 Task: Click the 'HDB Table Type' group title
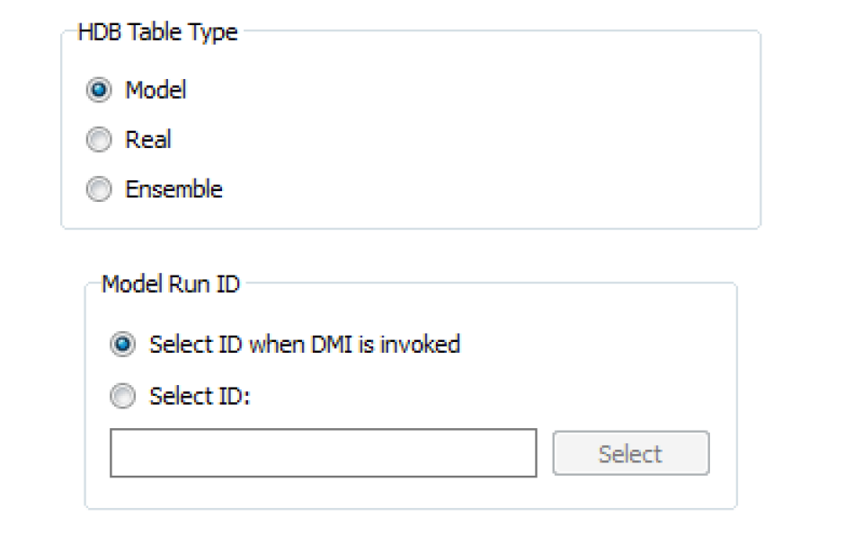[158, 32]
